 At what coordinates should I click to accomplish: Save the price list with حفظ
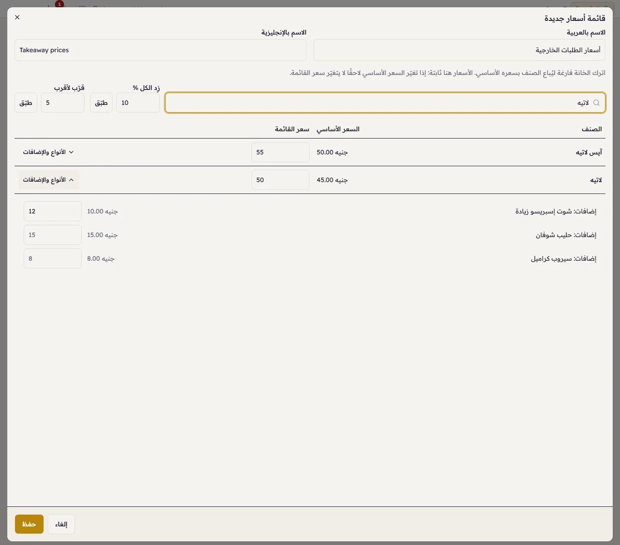coord(29,524)
